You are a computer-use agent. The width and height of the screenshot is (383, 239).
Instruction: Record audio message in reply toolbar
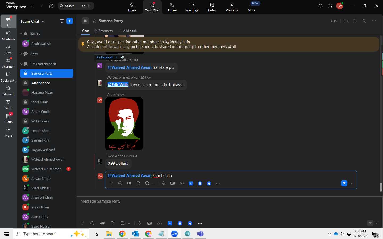pos(164,183)
